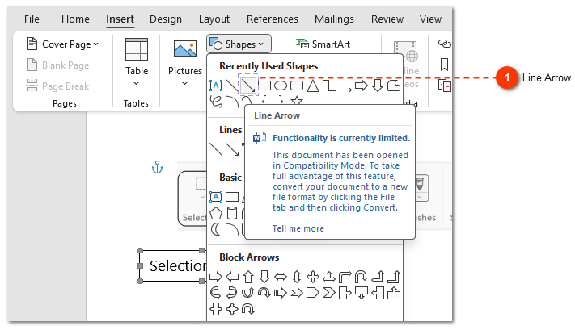
Task: Pick the Rounded Rectangle in Recently Used Shapes
Action: tap(297, 86)
